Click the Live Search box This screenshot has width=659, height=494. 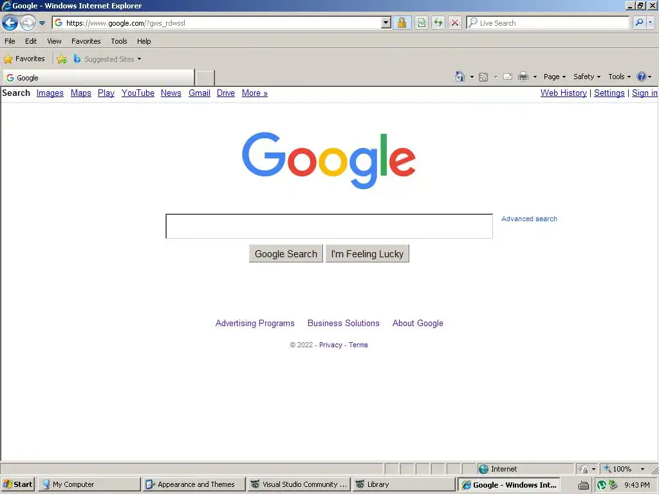(x=548, y=23)
